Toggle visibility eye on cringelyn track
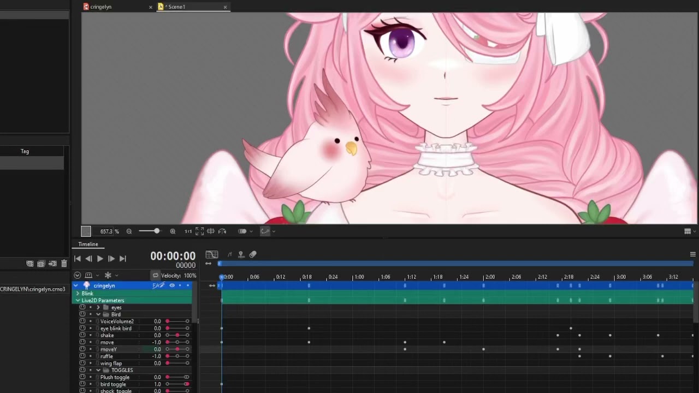Screen dimensions: 699x393 pyautogui.click(x=172, y=285)
